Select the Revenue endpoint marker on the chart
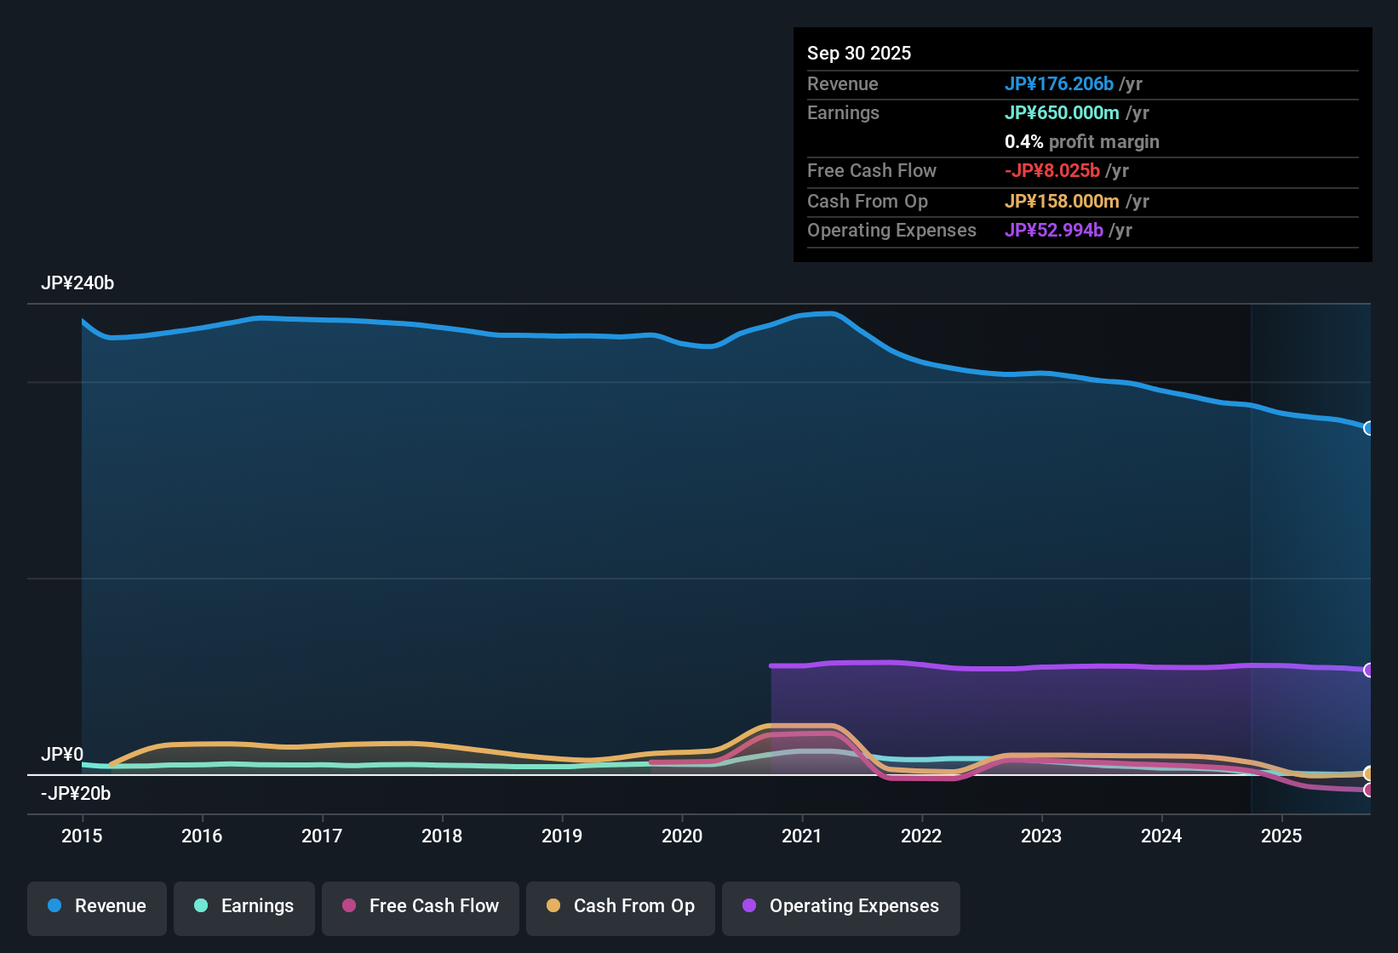 coord(1368,428)
